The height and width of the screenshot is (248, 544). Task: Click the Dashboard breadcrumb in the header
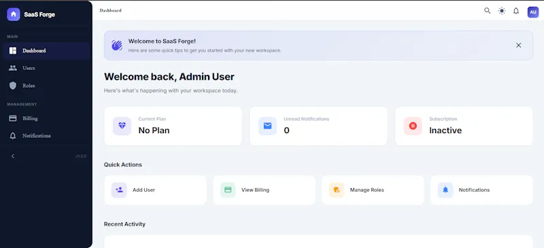pos(110,10)
